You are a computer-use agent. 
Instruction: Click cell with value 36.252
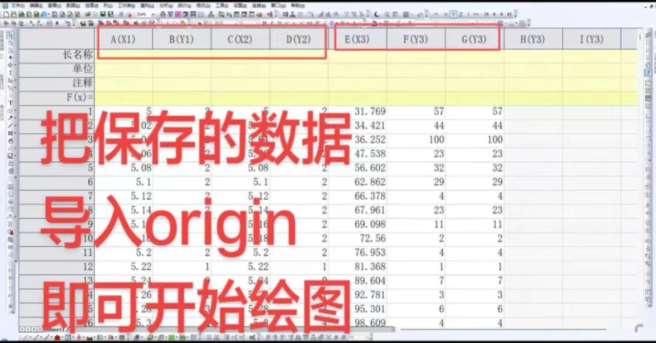(x=357, y=139)
